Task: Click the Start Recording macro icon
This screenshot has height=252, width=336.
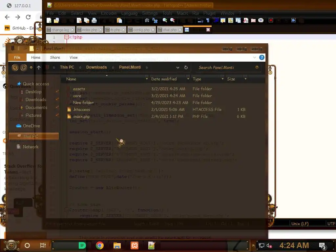Action: tap(271, 20)
